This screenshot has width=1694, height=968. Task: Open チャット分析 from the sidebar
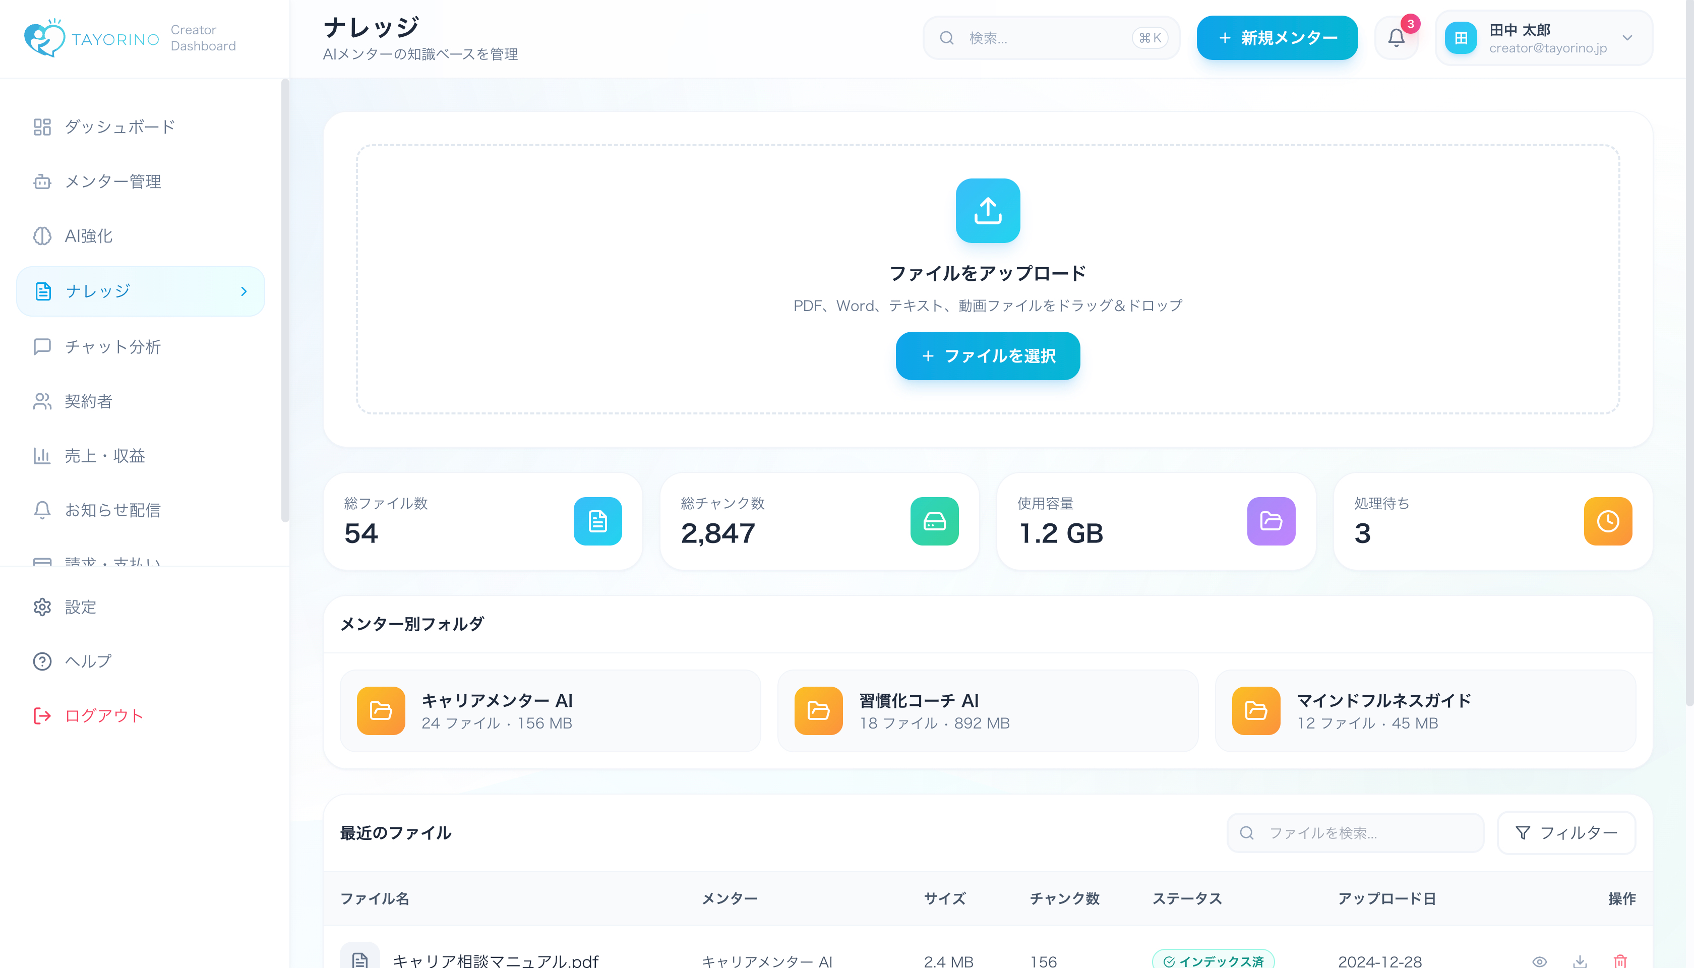pos(112,346)
